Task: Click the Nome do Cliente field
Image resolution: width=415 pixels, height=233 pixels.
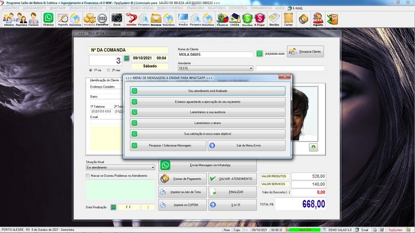Action: (215, 55)
